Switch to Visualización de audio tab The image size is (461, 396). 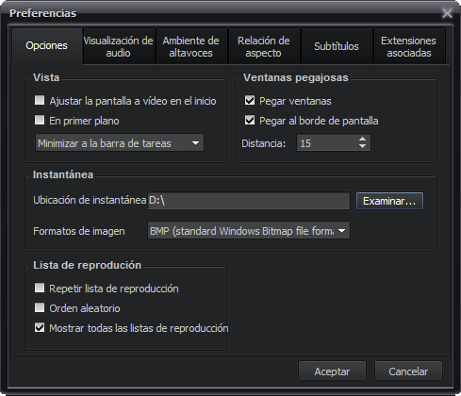click(x=118, y=46)
